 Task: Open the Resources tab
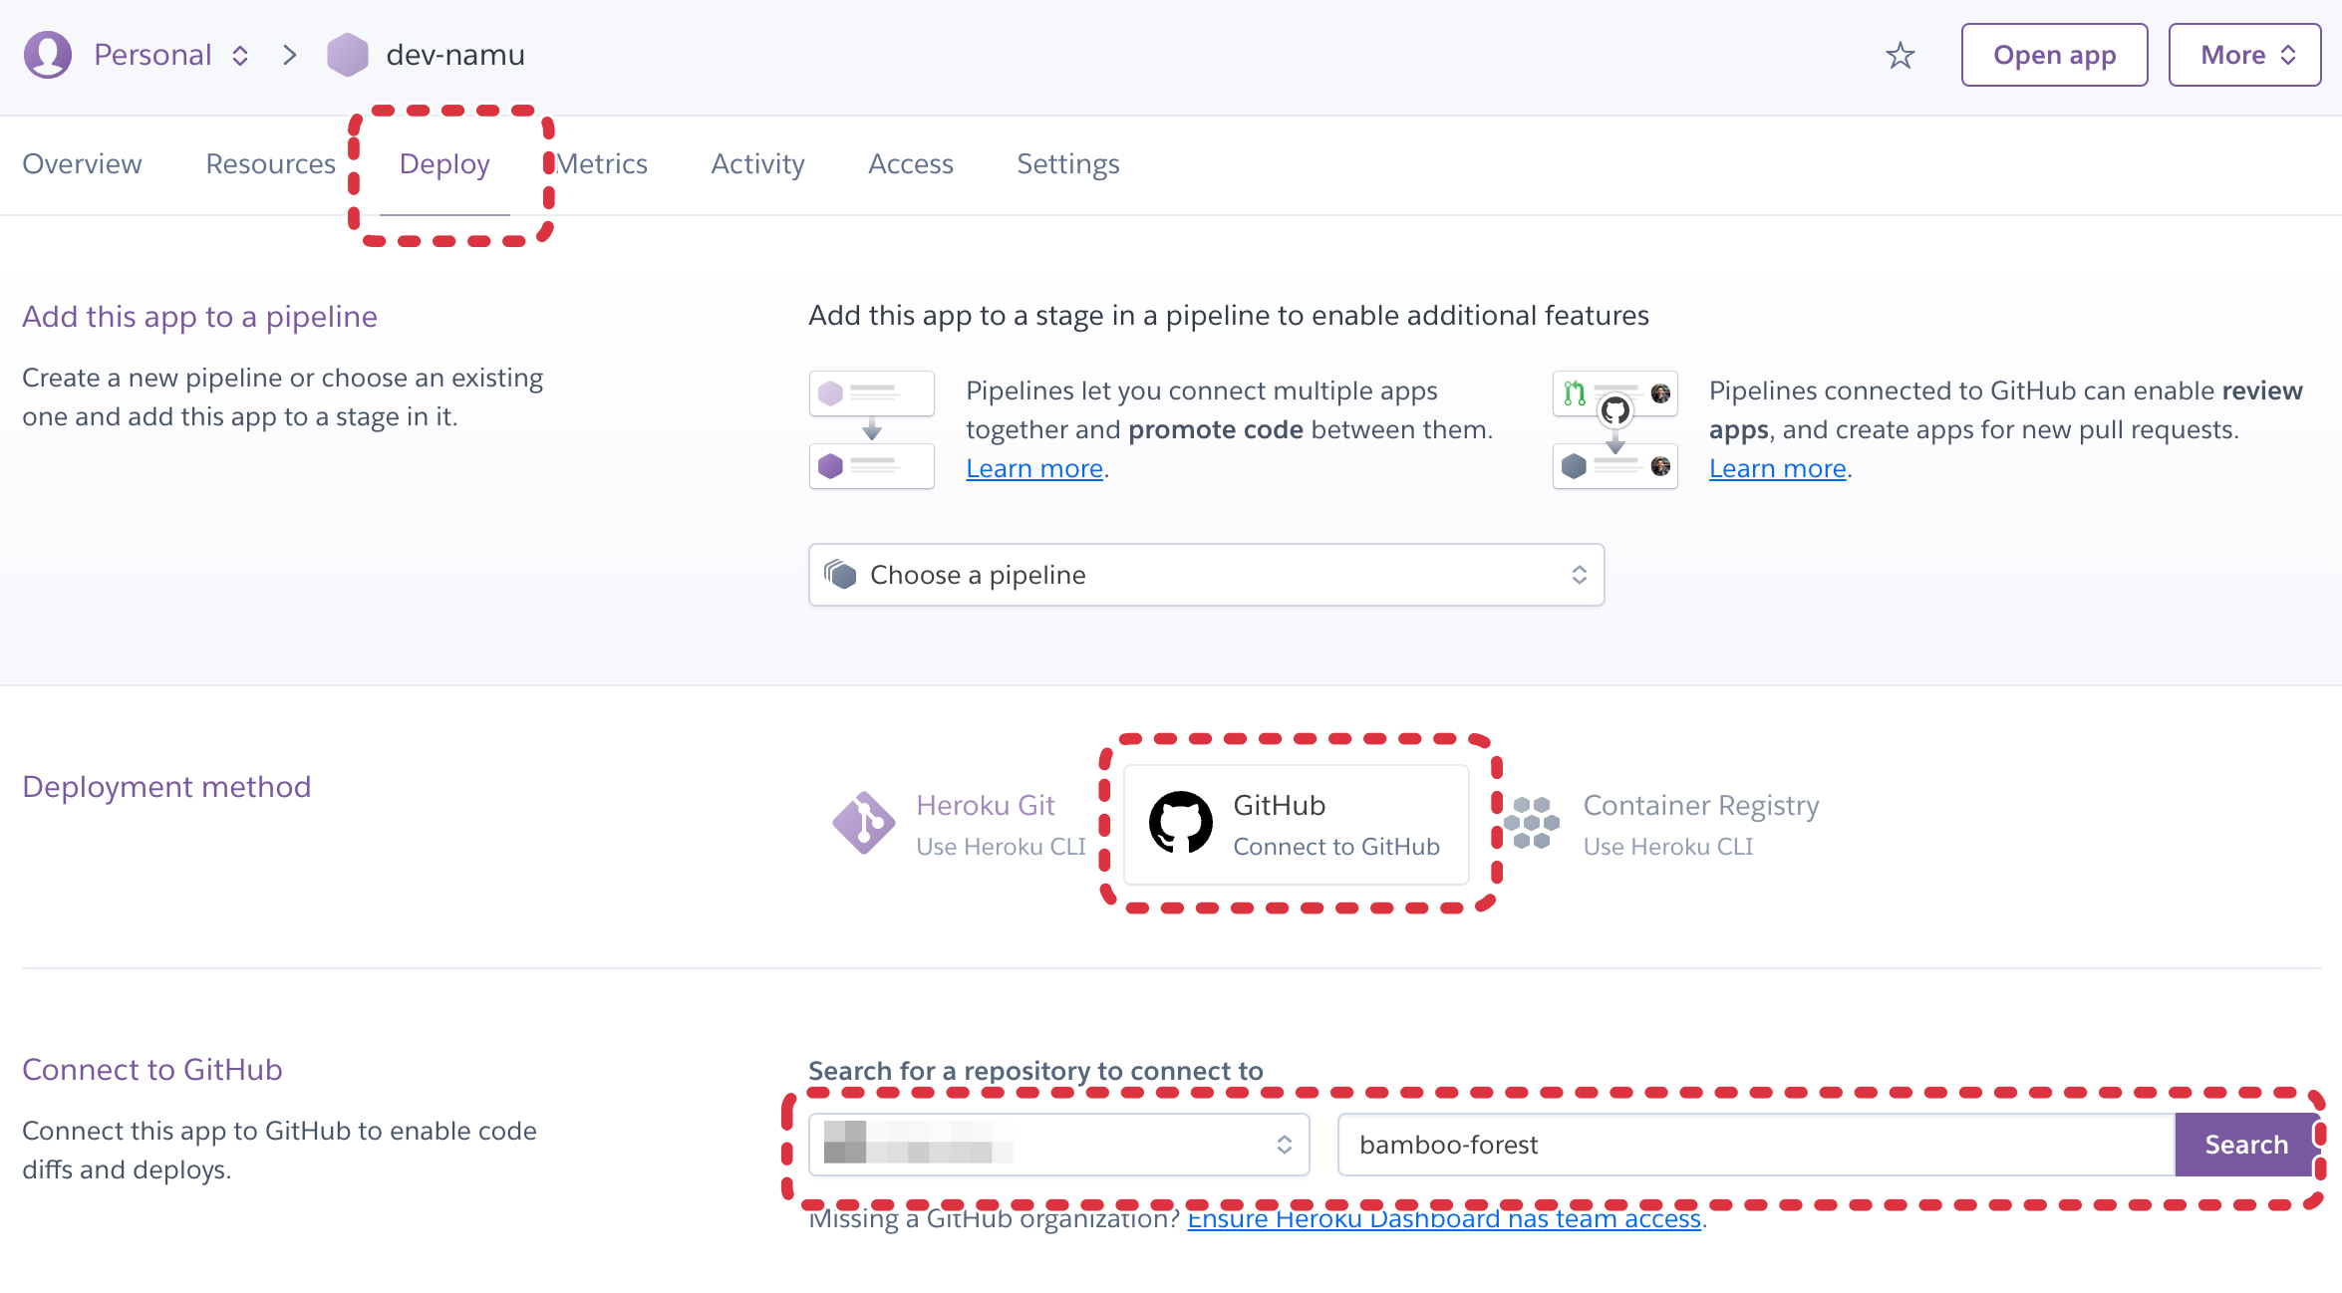point(270,164)
